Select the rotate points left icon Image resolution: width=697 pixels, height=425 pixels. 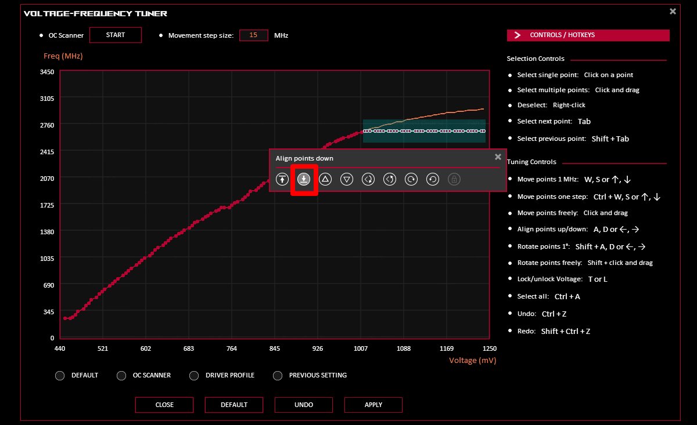tap(368, 179)
